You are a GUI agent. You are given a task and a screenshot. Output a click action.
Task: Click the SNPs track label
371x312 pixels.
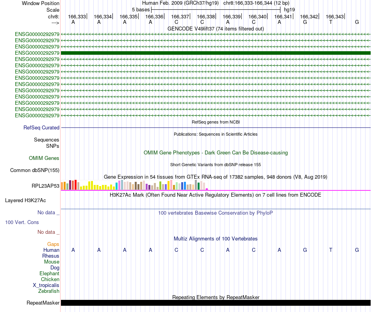coord(53,146)
